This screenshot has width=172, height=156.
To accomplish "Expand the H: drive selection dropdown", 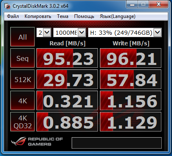I will coord(125,32).
